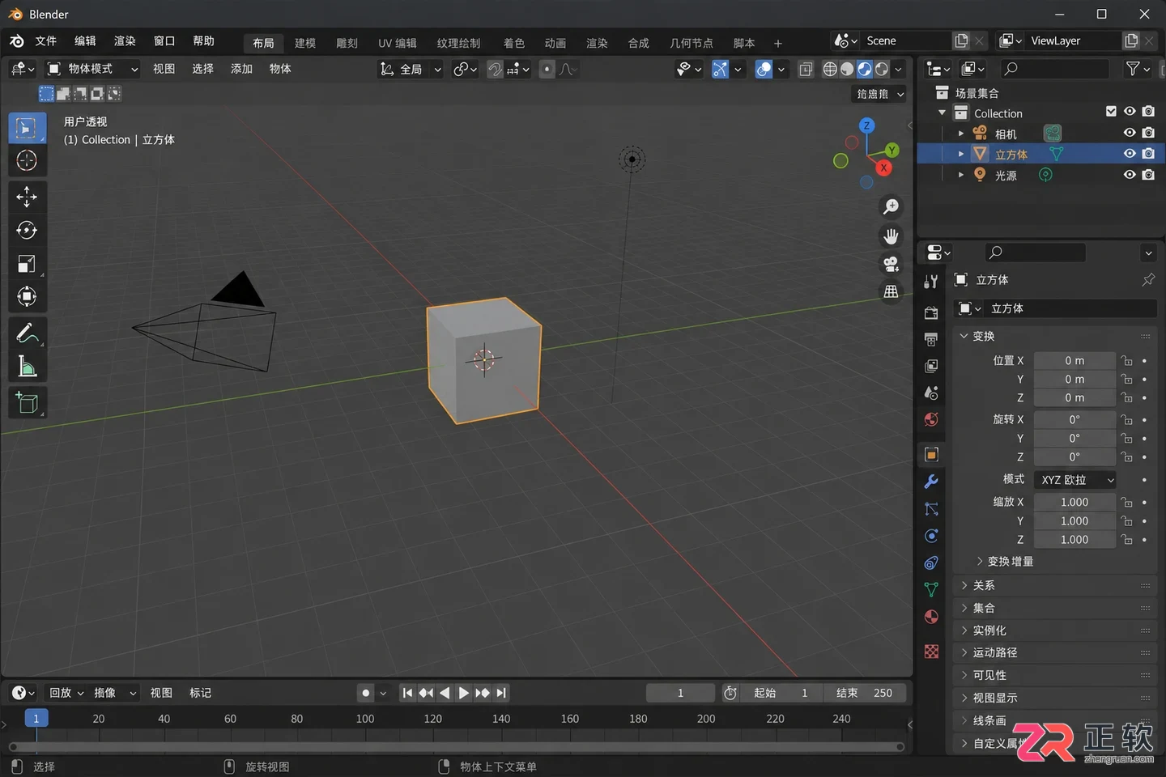
Task: Uncheck the Collection view-layer checkbox
Action: tap(1111, 112)
